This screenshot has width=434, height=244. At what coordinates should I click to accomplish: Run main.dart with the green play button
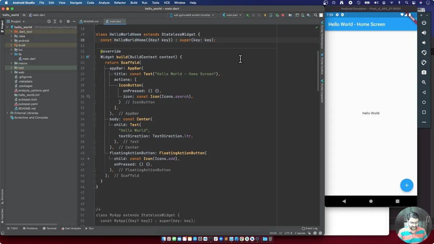(248, 15)
